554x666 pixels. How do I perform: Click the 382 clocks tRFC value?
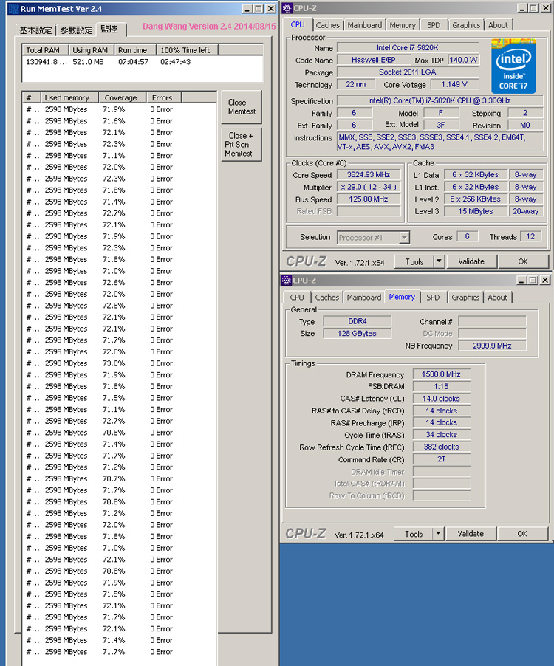(x=442, y=447)
